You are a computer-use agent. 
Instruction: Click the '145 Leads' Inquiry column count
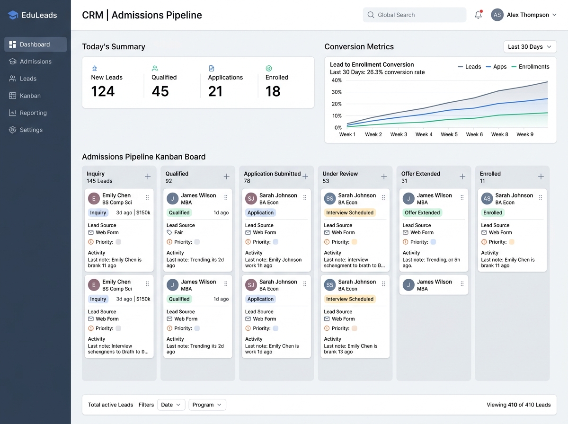point(99,181)
